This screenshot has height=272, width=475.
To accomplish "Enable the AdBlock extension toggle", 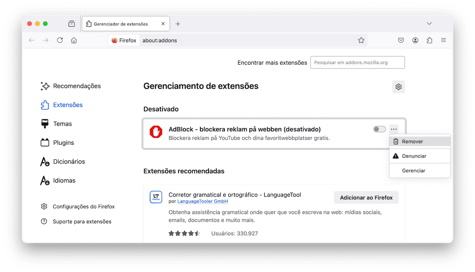I will (x=379, y=129).
